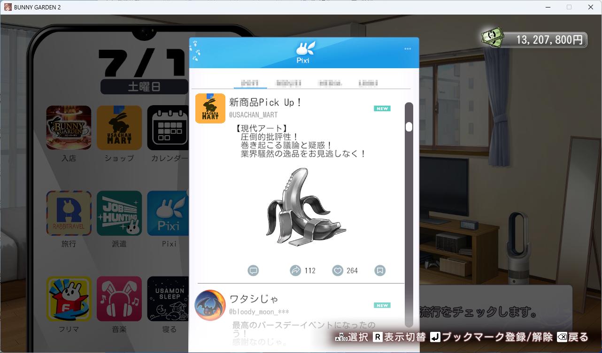Open the Usachan Mart ショップ app
602x353 pixels.
coord(119,128)
